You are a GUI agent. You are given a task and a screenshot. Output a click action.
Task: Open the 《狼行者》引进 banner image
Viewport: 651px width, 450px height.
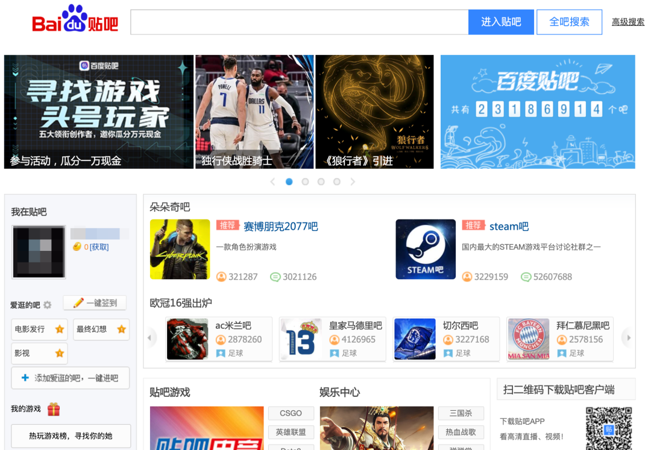[x=374, y=112]
